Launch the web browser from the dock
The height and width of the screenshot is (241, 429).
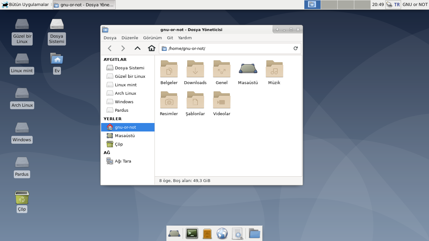(x=222, y=233)
